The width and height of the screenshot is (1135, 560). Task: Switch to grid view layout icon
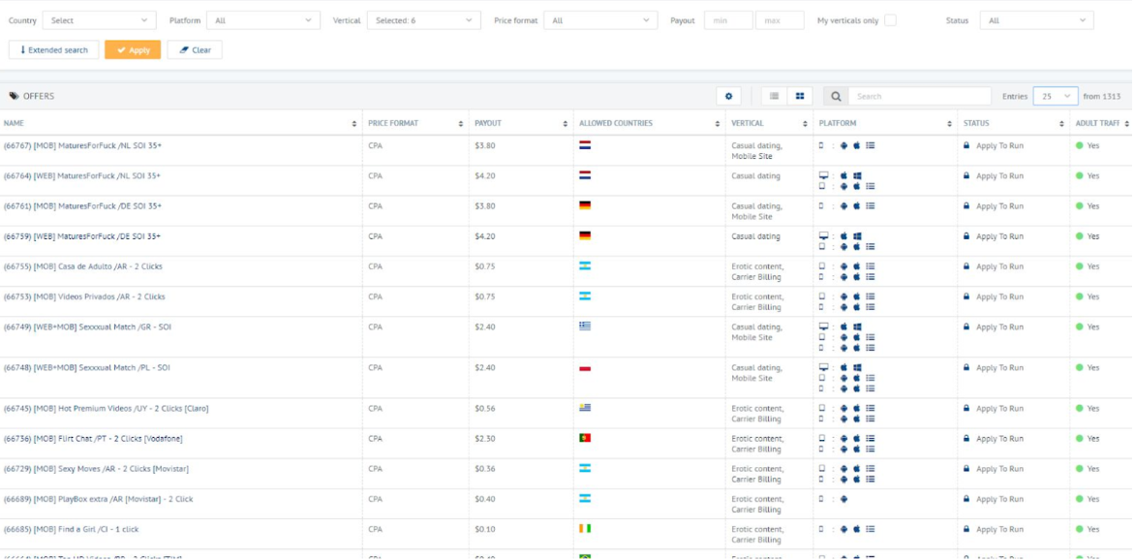coord(800,96)
